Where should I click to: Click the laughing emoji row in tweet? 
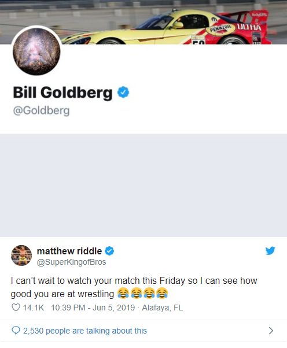(142, 294)
